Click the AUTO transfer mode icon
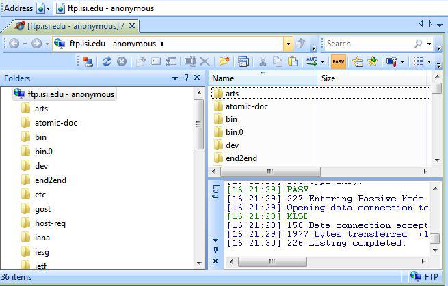 pyautogui.click(x=312, y=61)
